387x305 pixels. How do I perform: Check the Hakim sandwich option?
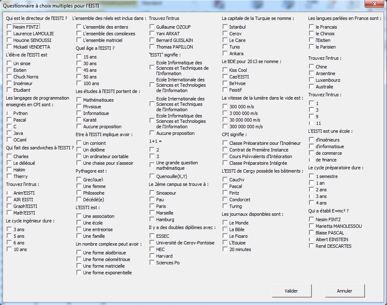click(9, 170)
